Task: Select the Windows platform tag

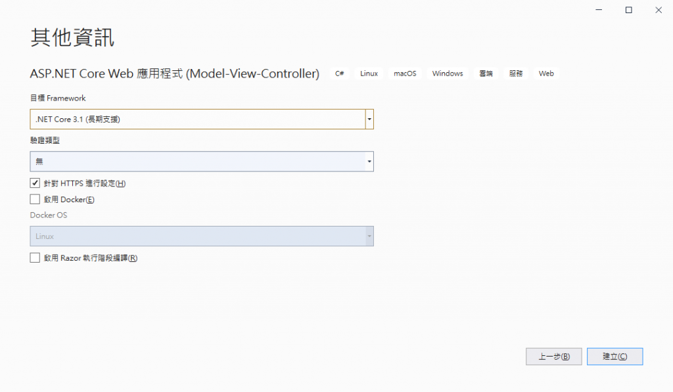Action: pos(448,74)
